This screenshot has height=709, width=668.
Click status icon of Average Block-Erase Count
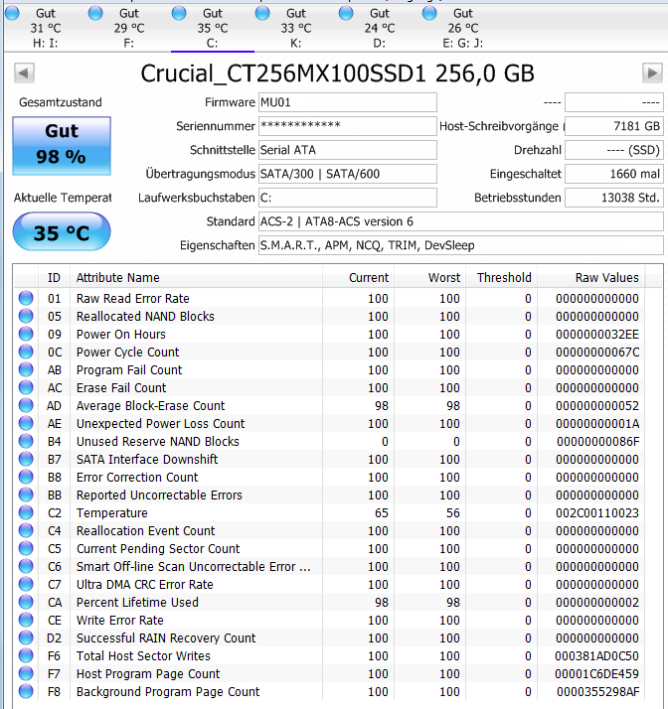pos(26,405)
